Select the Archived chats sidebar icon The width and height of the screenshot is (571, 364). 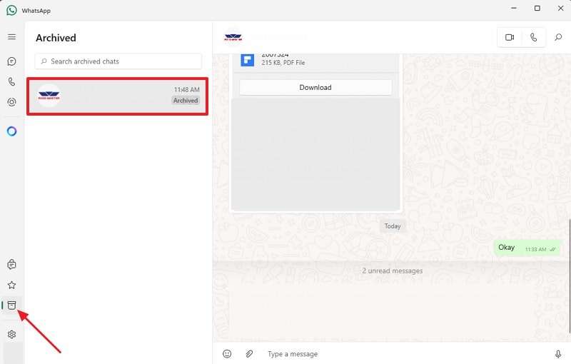pyautogui.click(x=11, y=305)
